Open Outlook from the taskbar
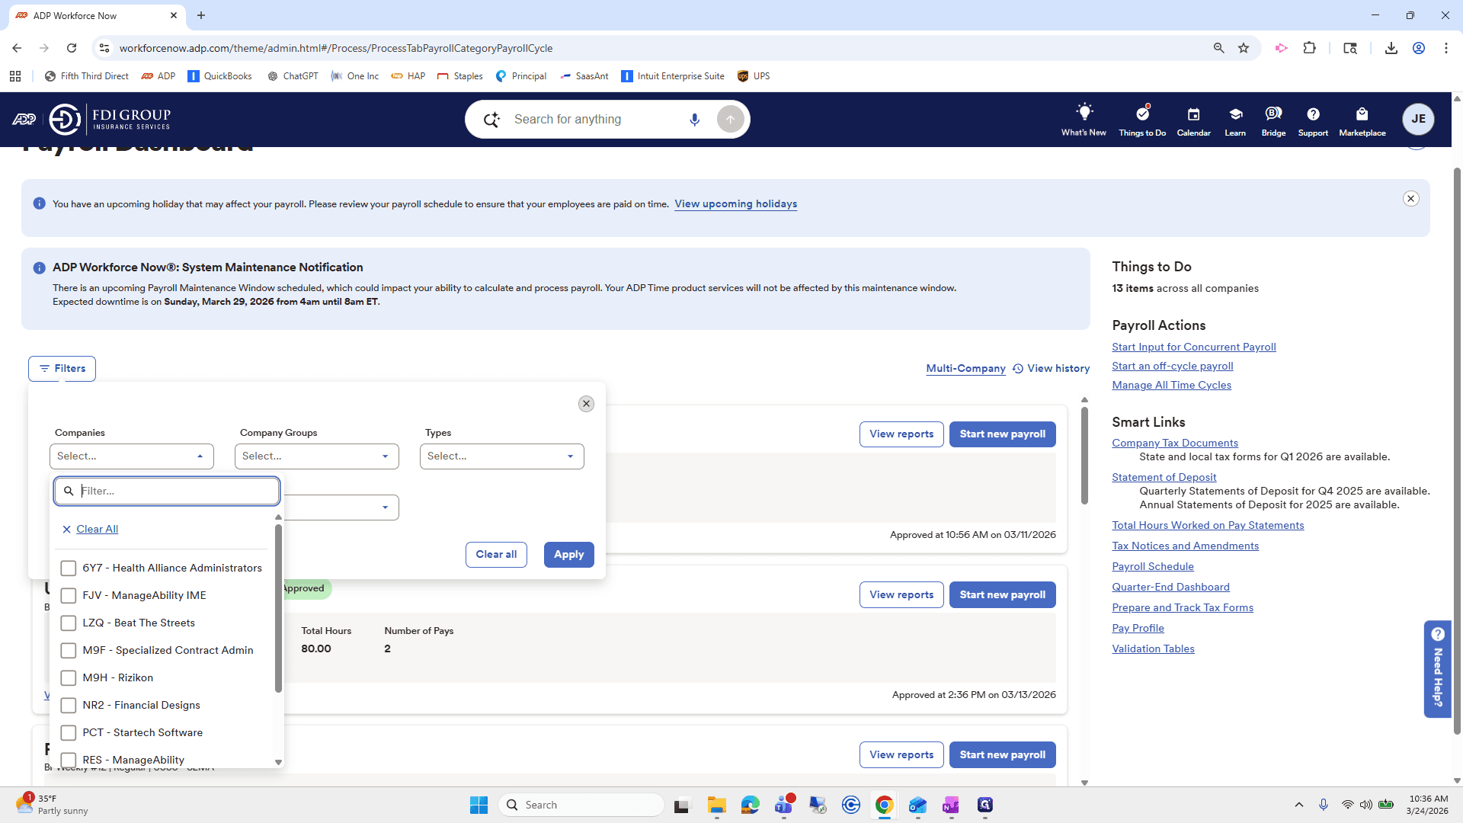1463x823 pixels. click(x=917, y=805)
